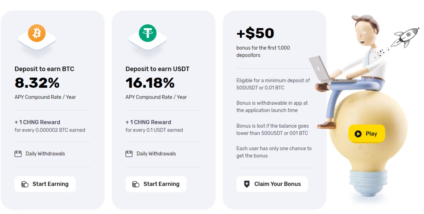Image resolution: width=424 pixels, height=214 pixels.
Task: Click the Deposit to earn USDT title
Action: [158, 69]
